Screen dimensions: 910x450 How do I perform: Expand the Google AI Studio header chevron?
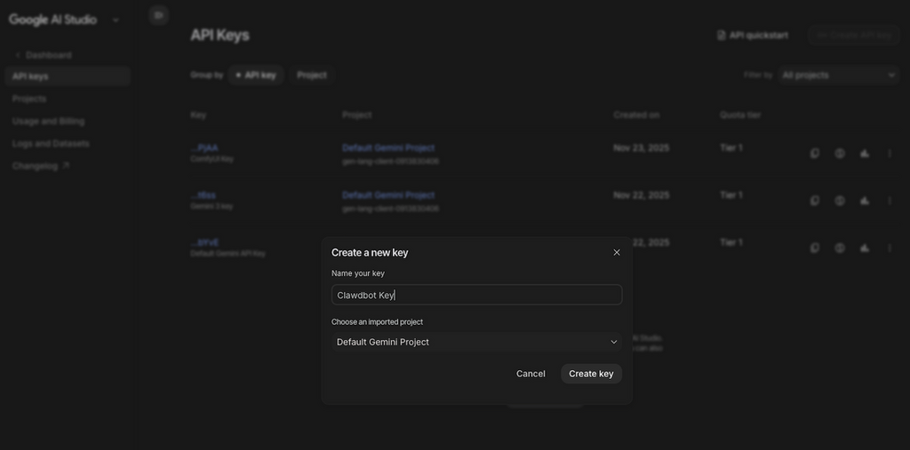(116, 20)
